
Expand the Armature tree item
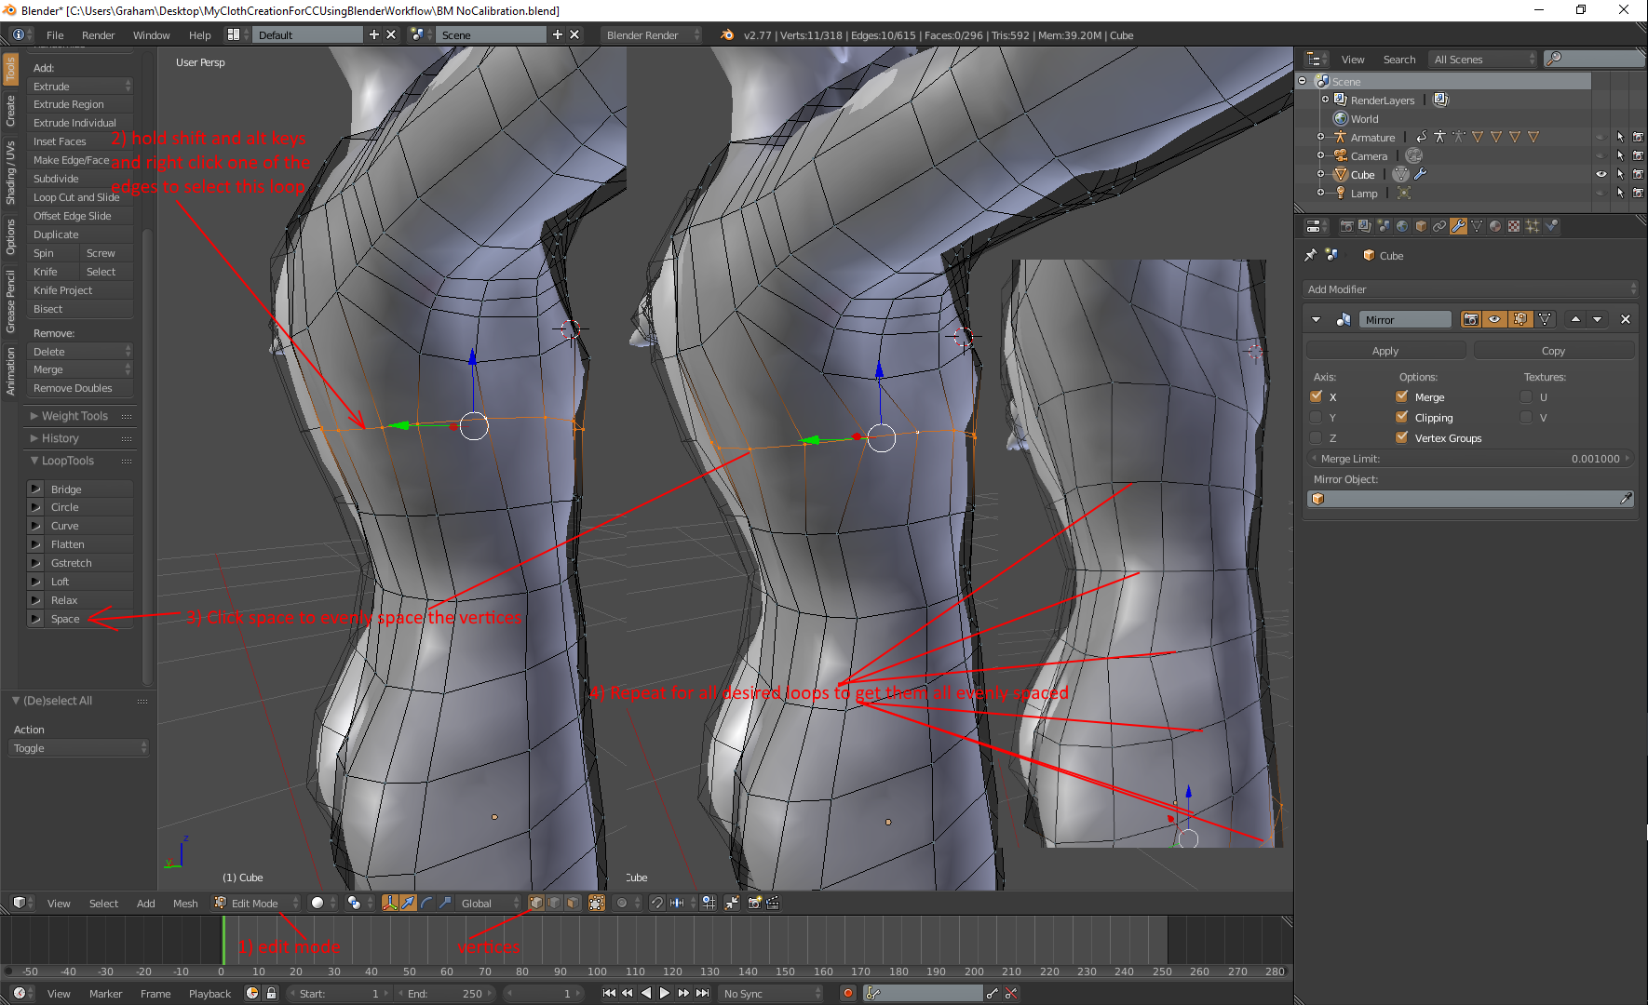tap(1320, 137)
